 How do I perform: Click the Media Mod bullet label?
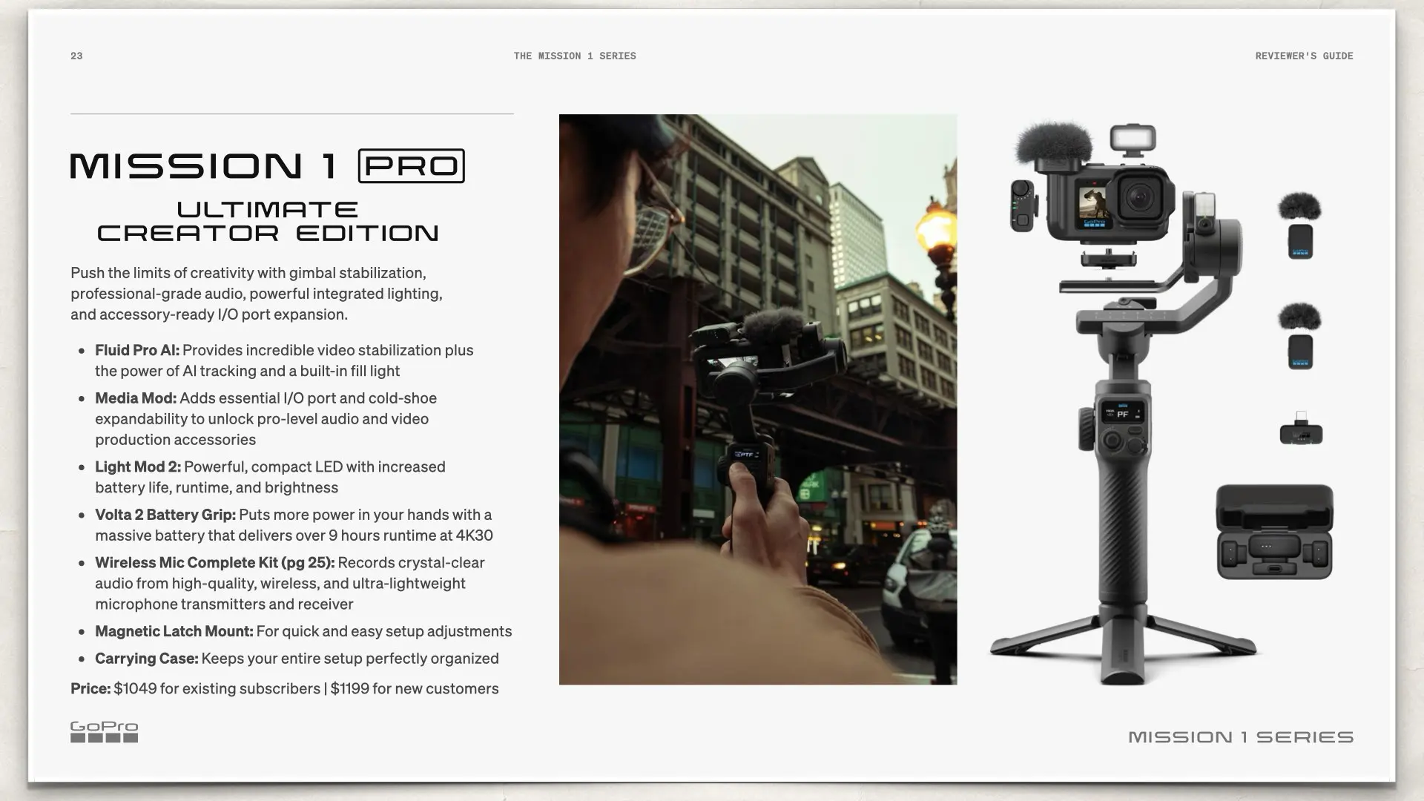(136, 398)
